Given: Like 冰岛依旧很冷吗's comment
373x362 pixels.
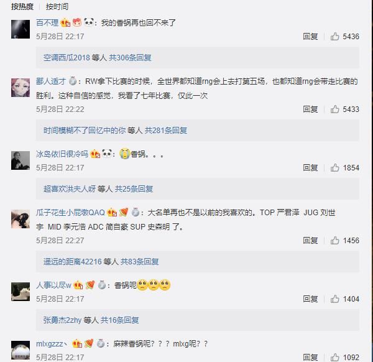Looking at the screenshot, I should click(334, 168).
